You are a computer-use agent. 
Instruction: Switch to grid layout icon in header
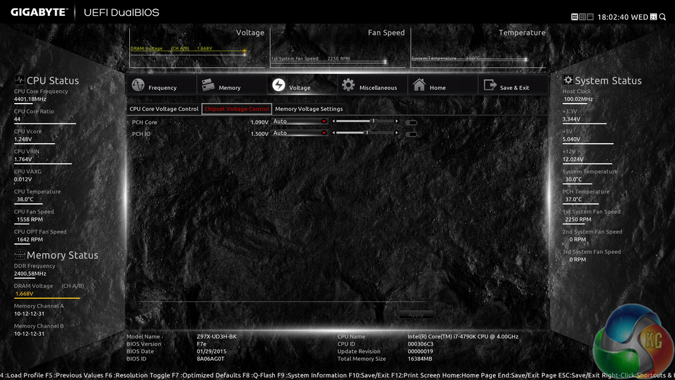pos(583,16)
